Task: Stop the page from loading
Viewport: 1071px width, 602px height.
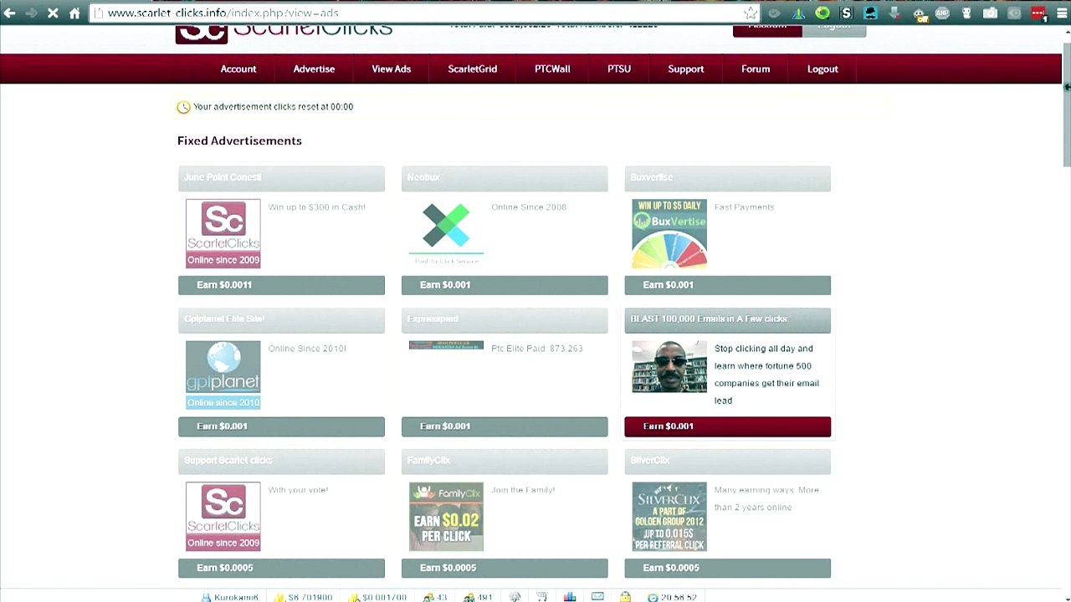Action: point(53,13)
